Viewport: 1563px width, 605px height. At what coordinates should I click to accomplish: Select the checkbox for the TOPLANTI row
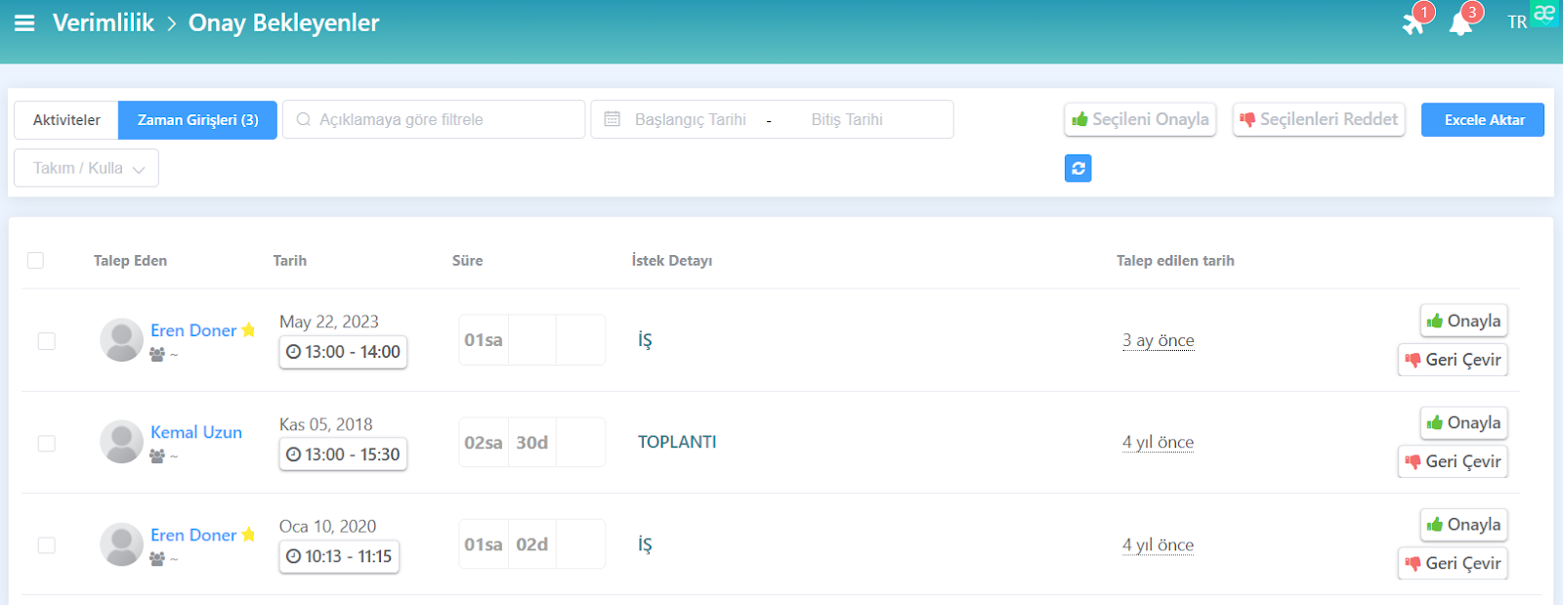click(x=46, y=443)
